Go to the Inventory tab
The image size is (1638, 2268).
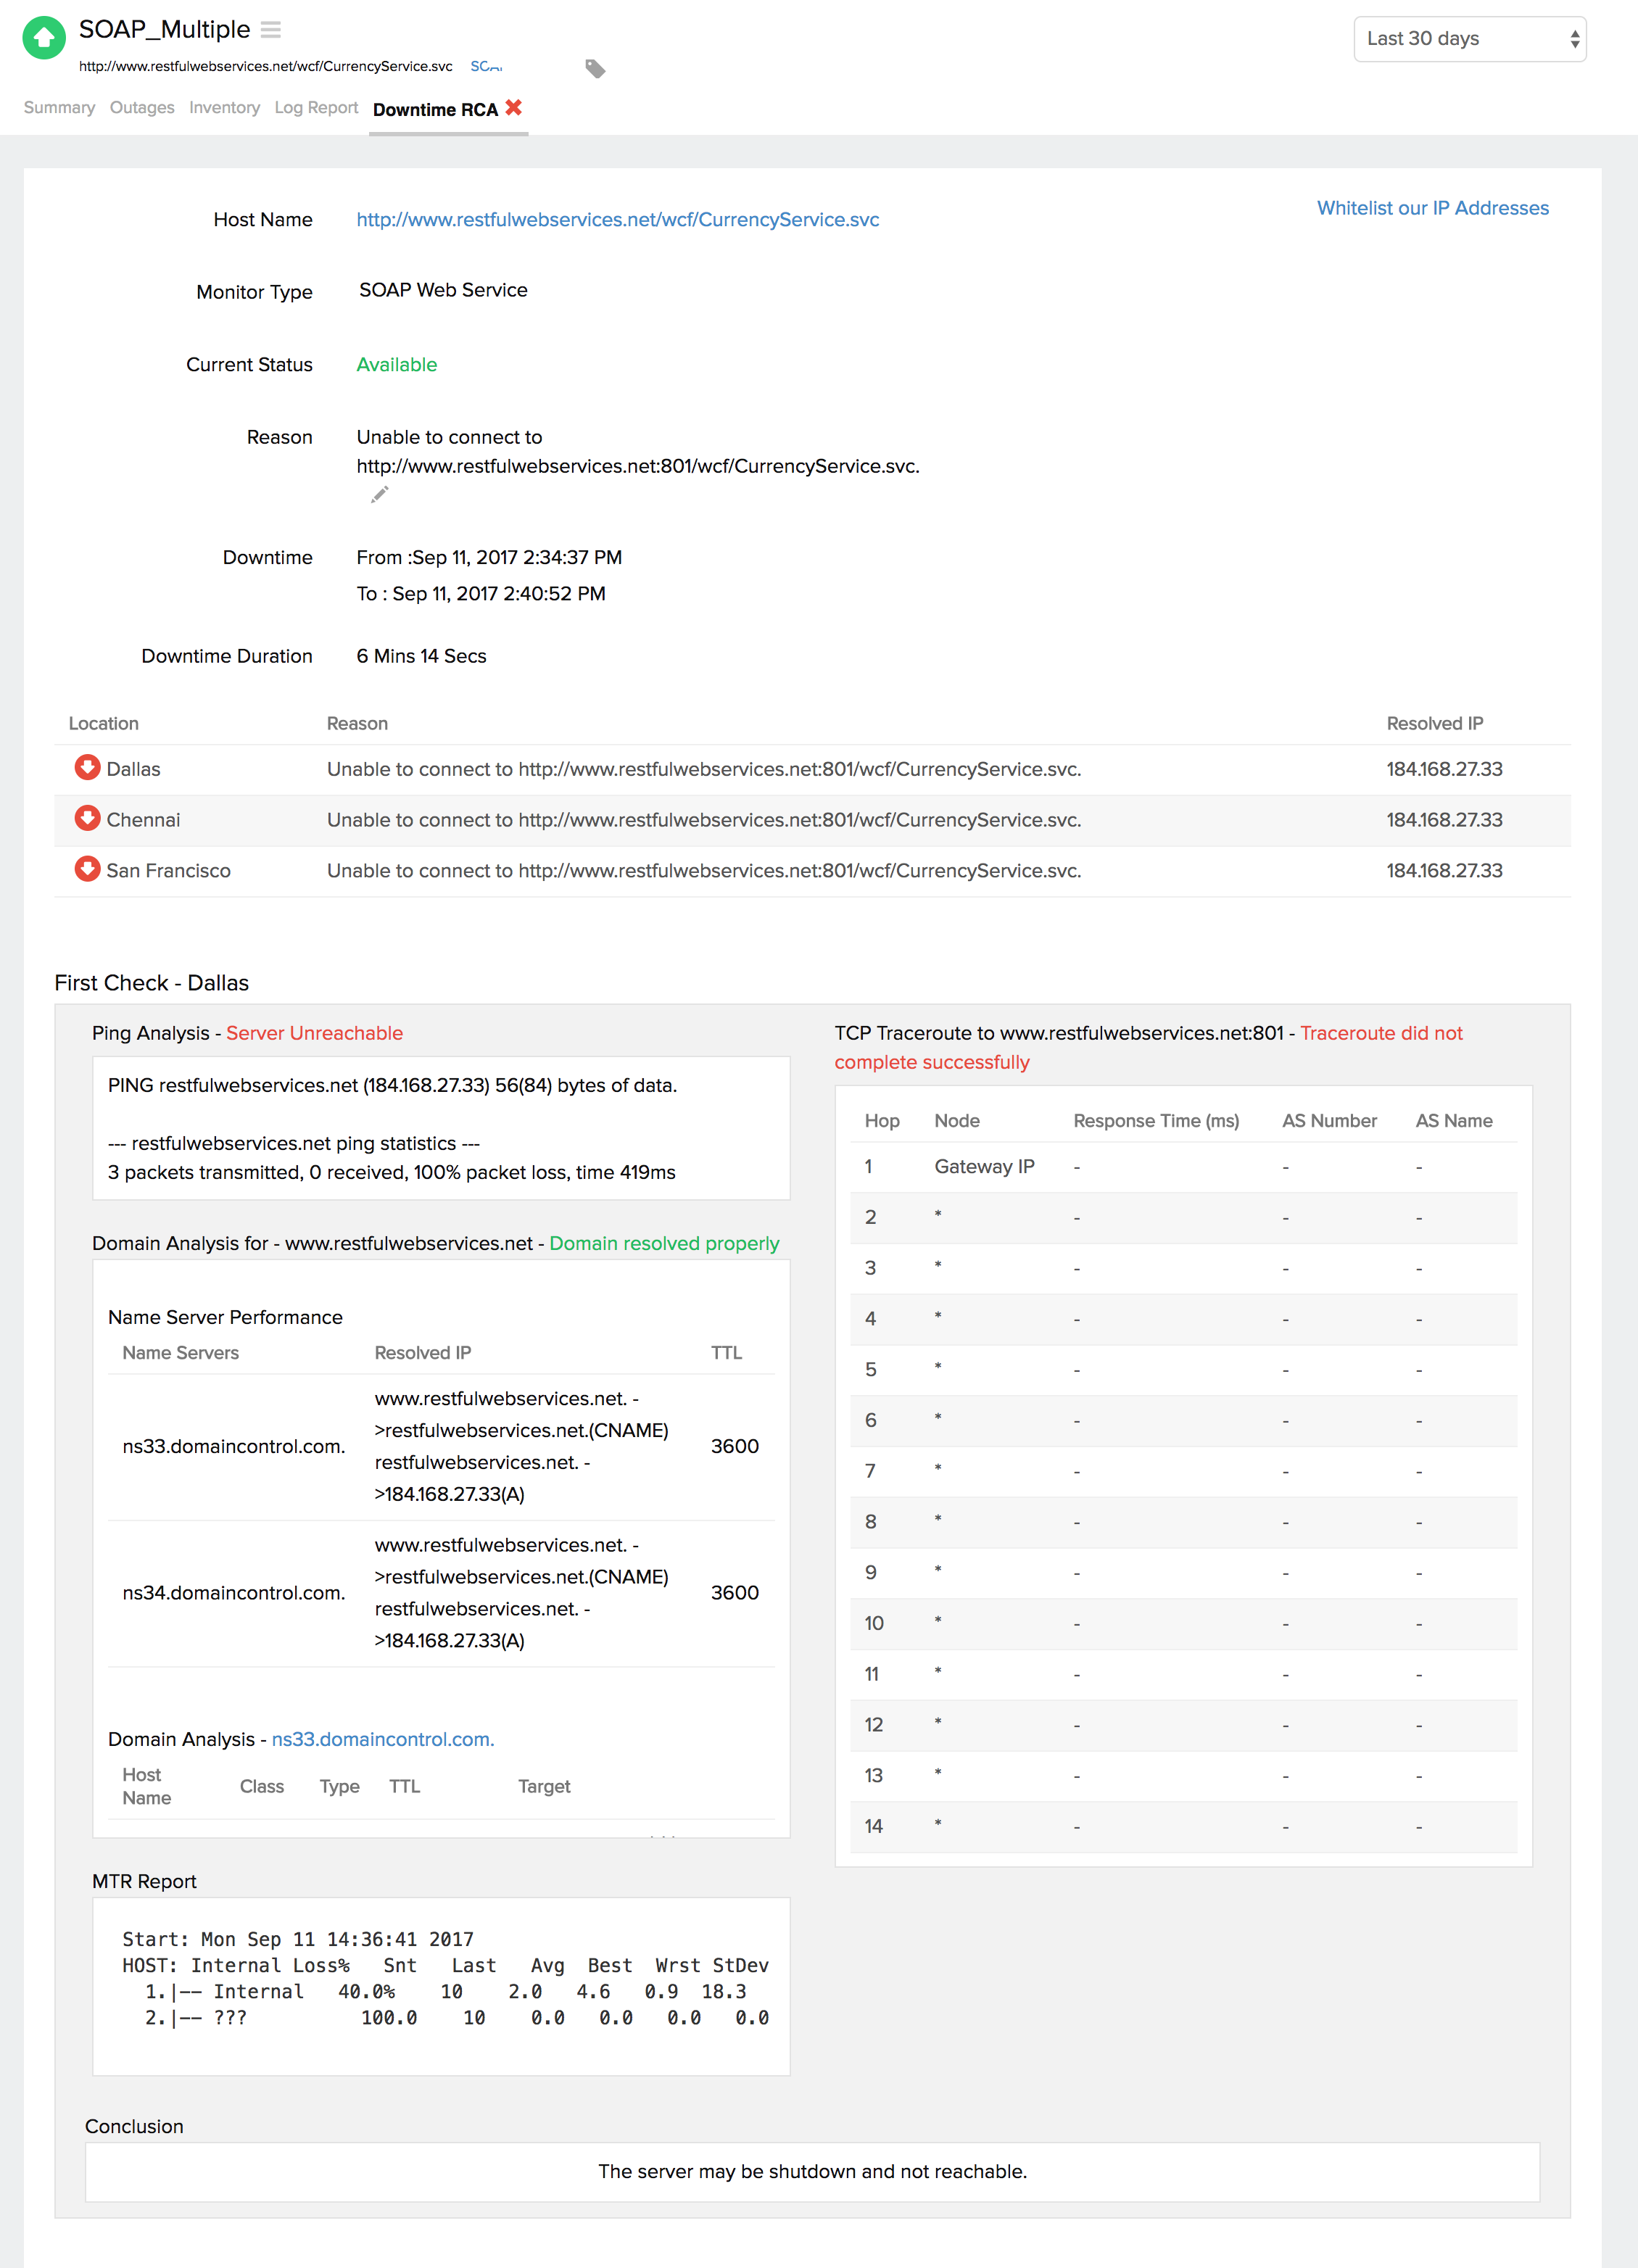pos(224,108)
